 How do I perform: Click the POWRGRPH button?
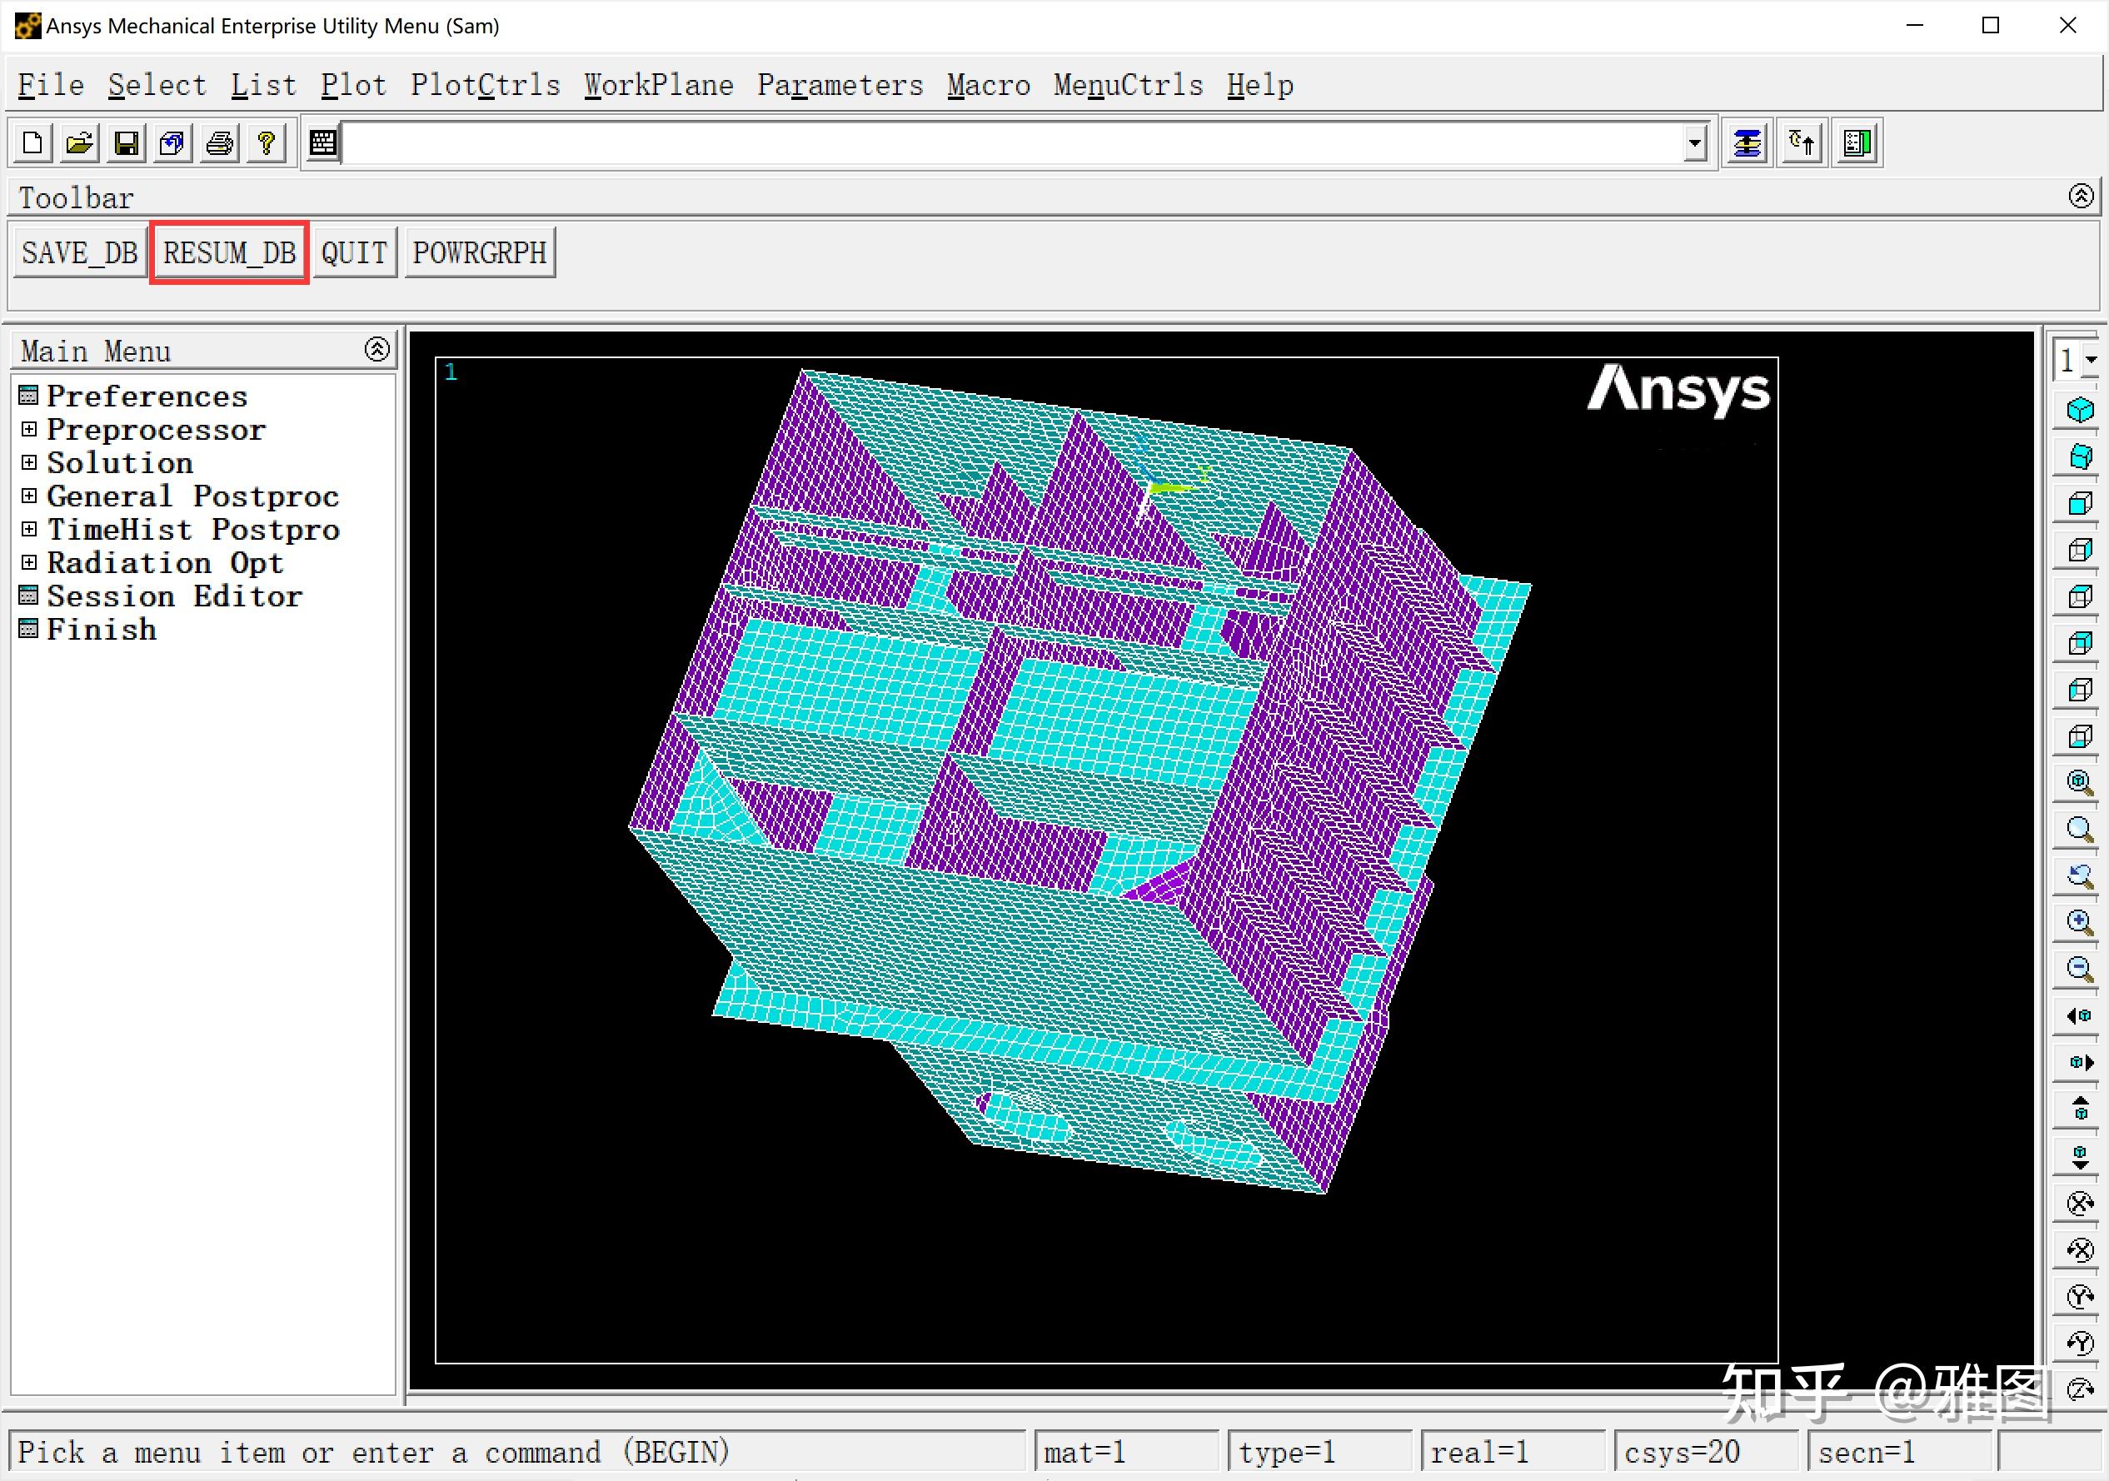tap(480, 252)
